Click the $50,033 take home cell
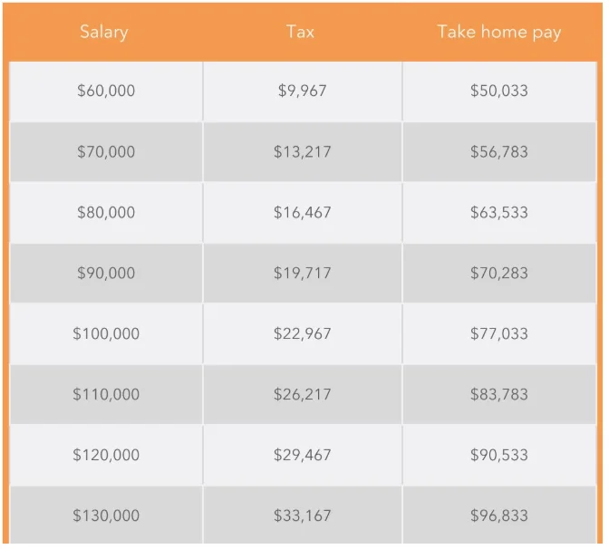This screenshot has height=549, width=609. pos(498,91)
